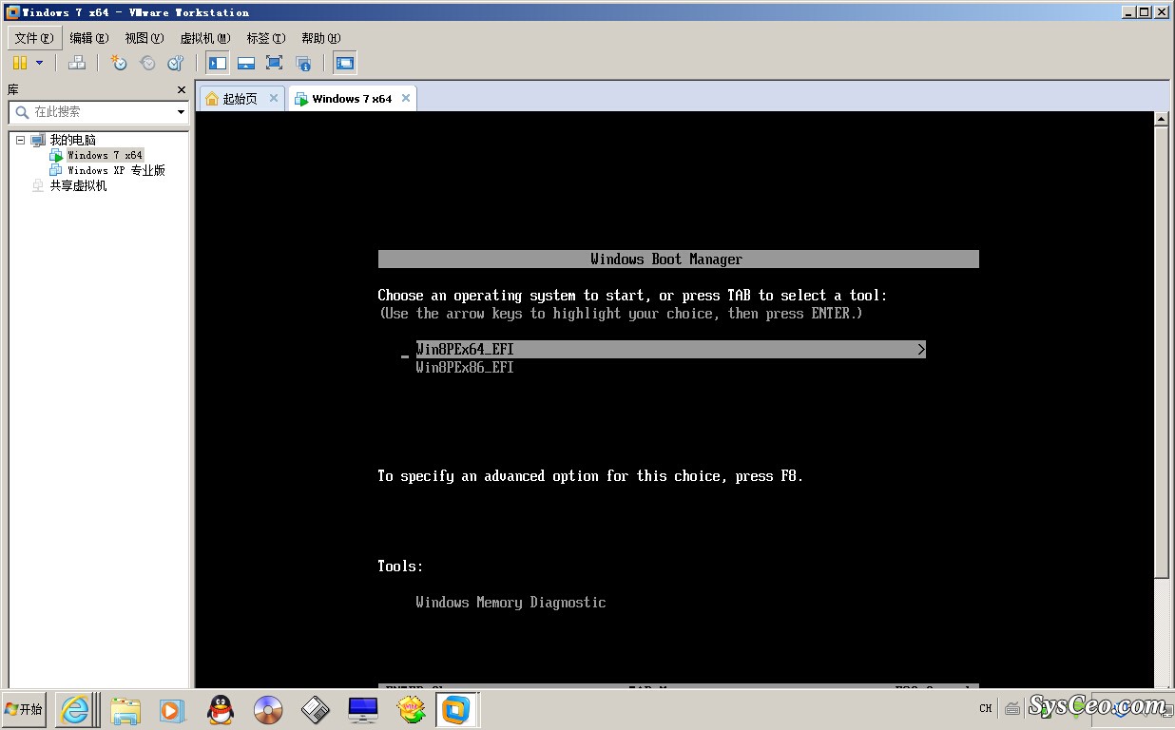This screenshot has height=730, width=1175.
Task: Maximize the VMware Workstation window
Action: [1145, 12]
